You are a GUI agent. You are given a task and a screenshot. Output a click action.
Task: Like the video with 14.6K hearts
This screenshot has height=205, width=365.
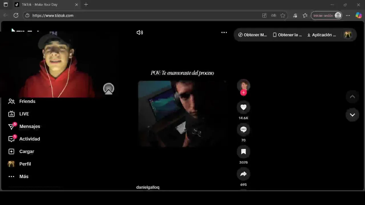point(244,107)
